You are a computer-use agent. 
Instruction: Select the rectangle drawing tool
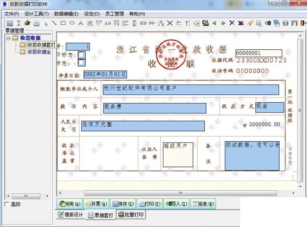[63, 23]
